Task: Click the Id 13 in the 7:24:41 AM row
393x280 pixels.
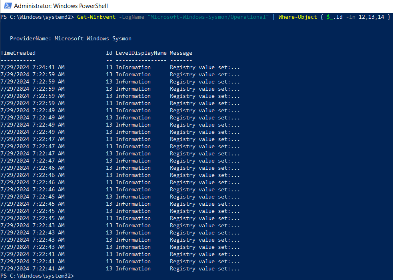Action: click(109, 68)
